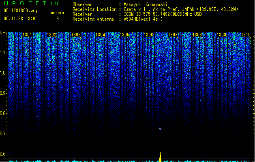Click the 1303 time marker
Viewport: 255px width, 162px height.
point(76,35)
